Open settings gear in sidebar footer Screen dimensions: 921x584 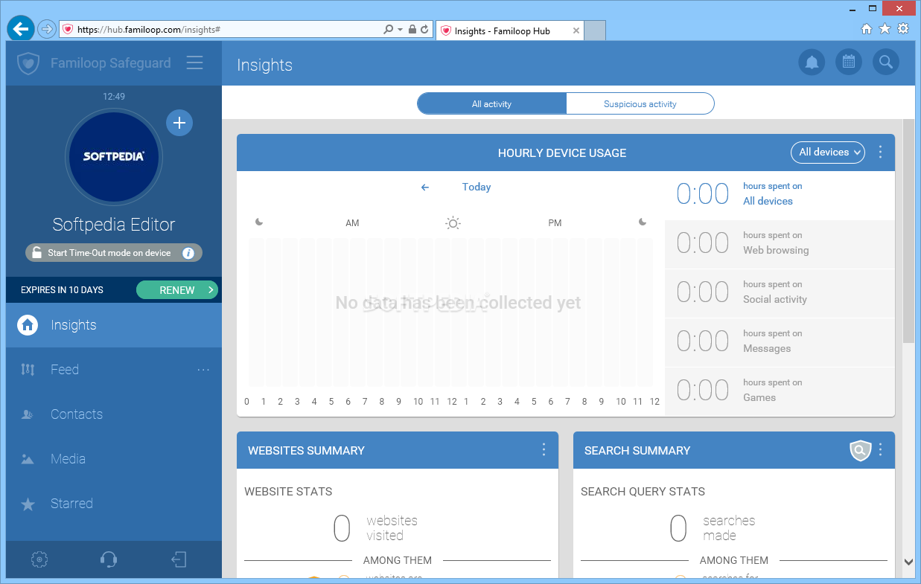[x=40, y=559]
